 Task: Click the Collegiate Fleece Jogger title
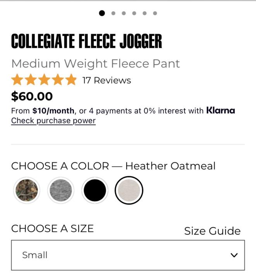click(86, 41)
